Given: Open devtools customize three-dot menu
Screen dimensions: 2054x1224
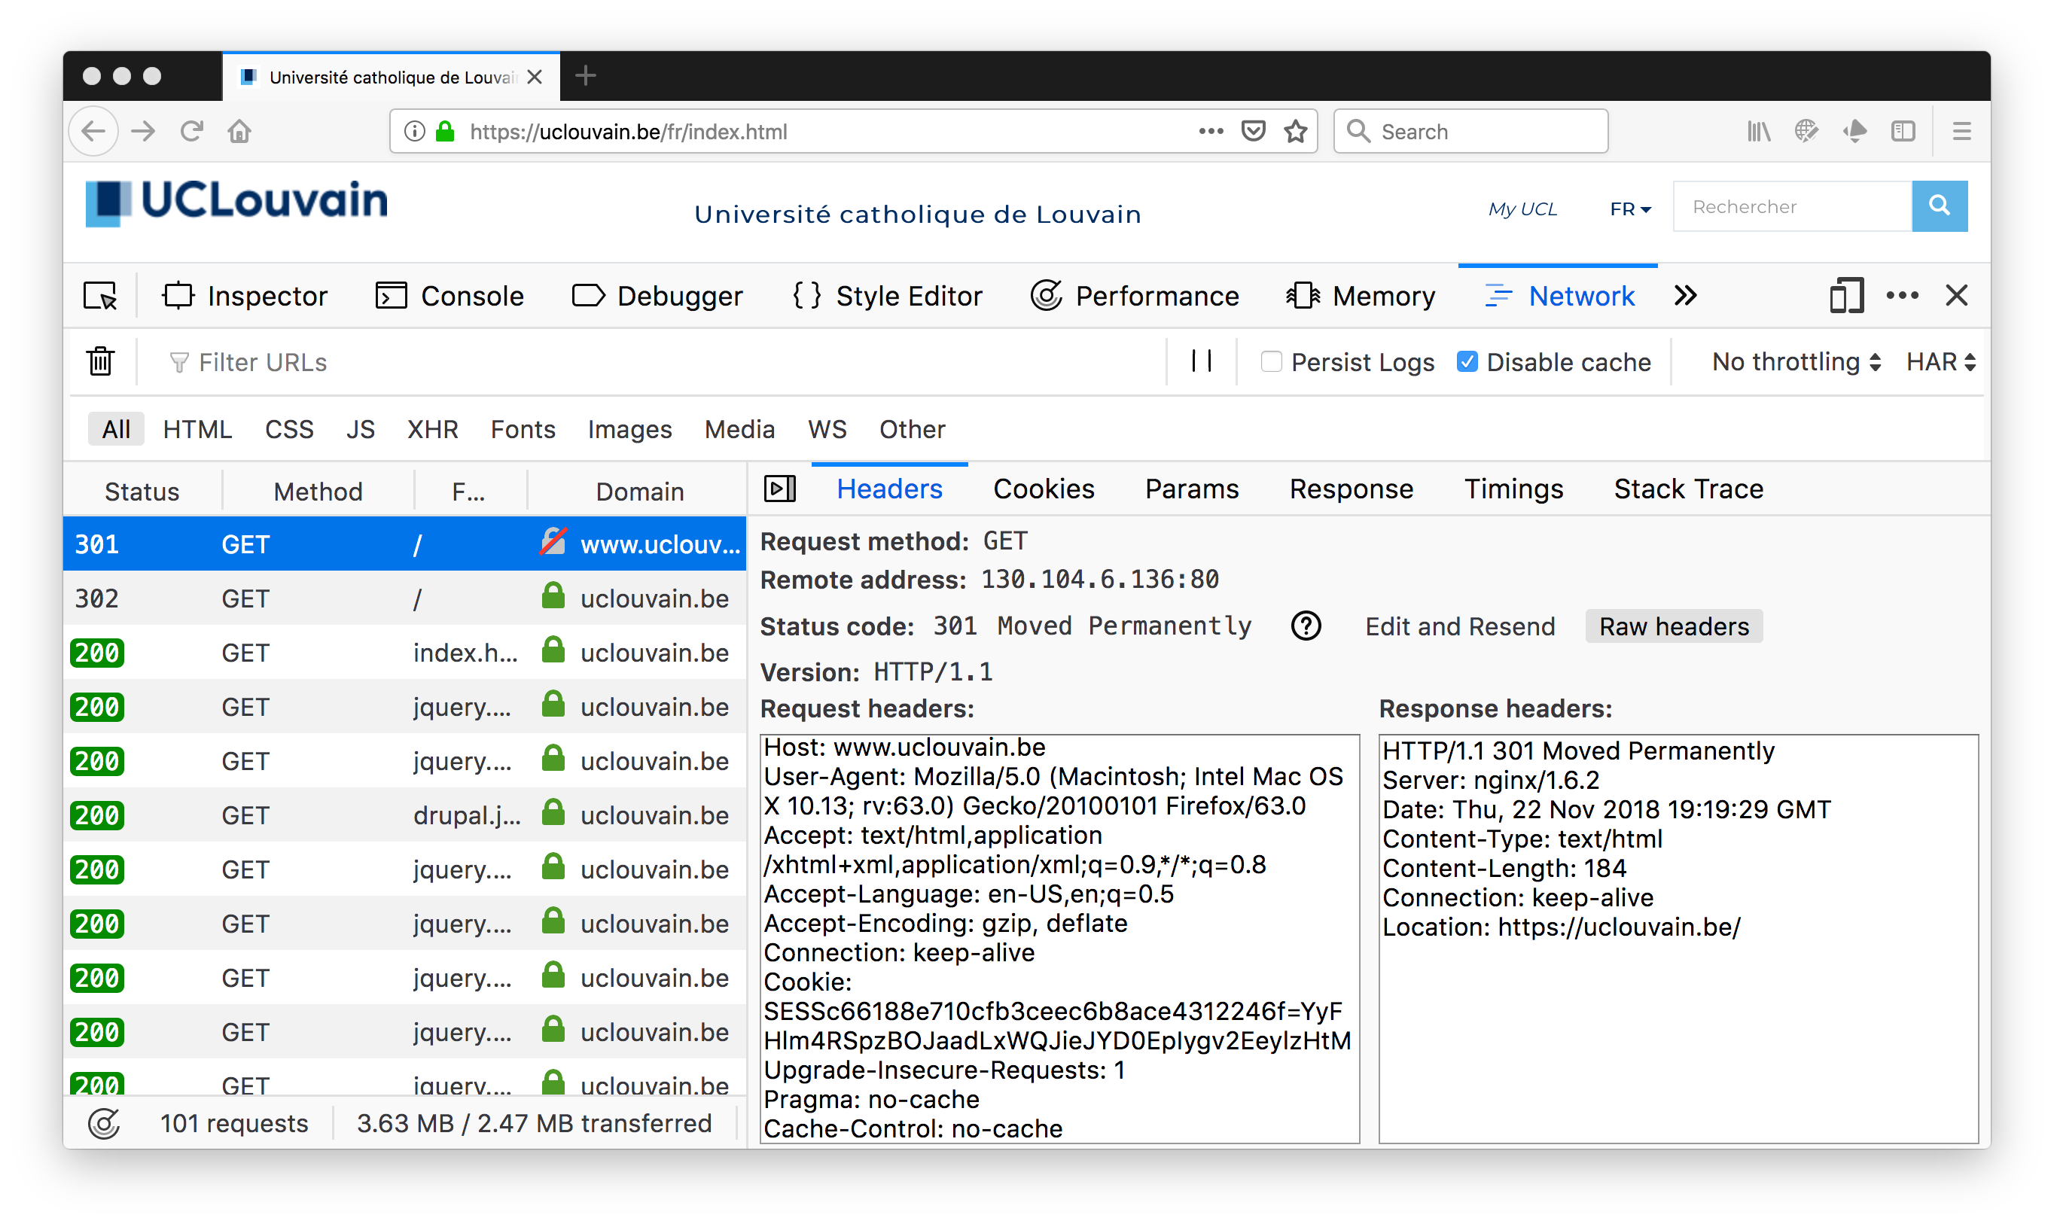Looking at the screenshot, I should tap(1902, 295).
